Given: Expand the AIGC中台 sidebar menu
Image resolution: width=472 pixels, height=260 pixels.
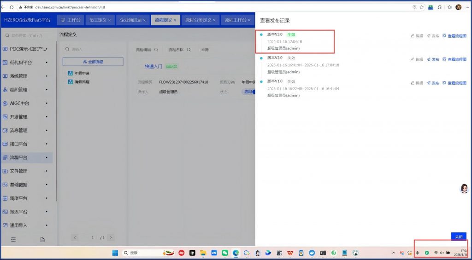Looking at the screenshot, I should pos(27,103).
